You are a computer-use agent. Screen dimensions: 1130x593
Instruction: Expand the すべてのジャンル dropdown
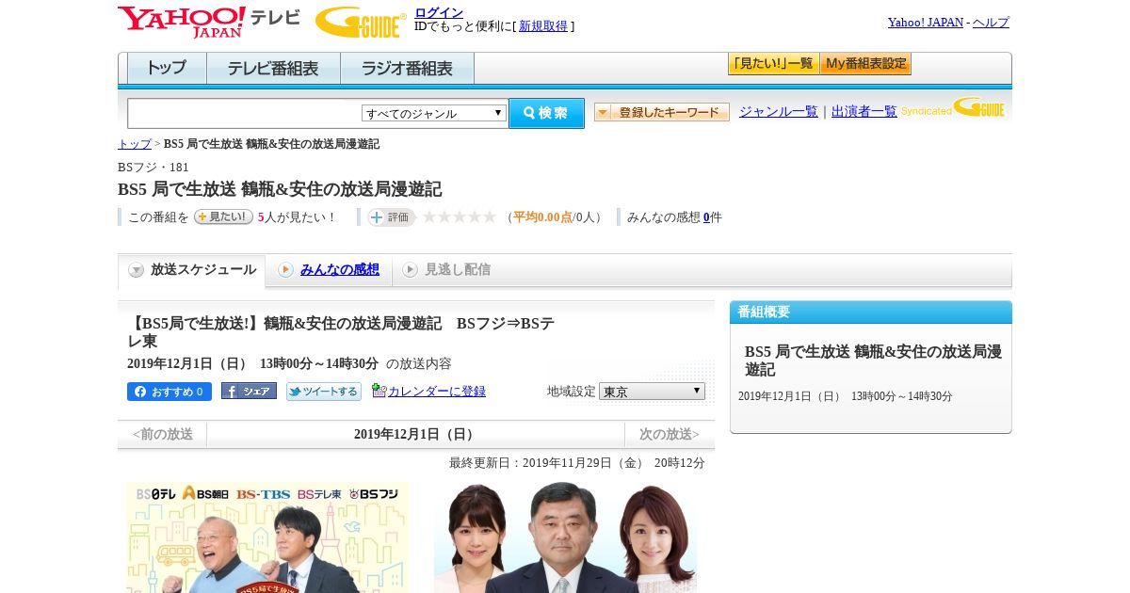(434, 113)
